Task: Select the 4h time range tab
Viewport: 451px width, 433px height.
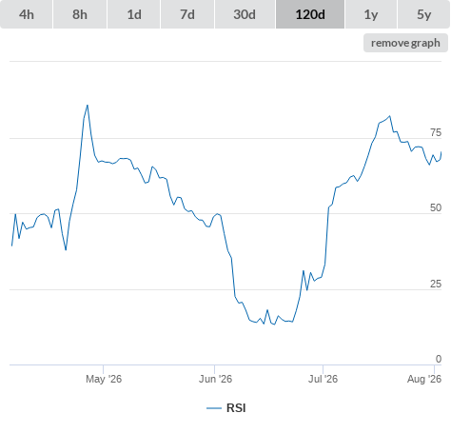Action: coord(27,14)
